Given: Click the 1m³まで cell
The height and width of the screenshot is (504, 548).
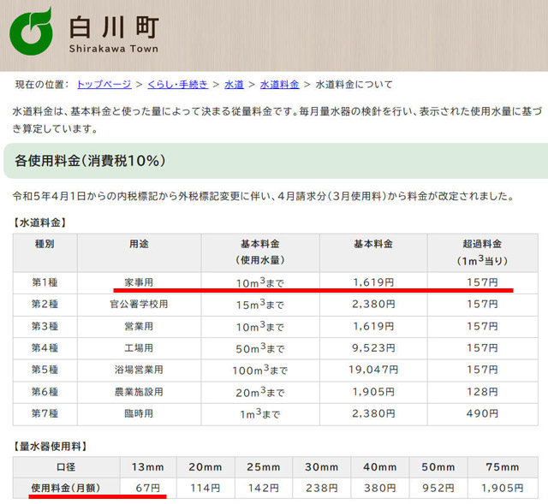Looking at the screenshot, I should pos(260,413).
